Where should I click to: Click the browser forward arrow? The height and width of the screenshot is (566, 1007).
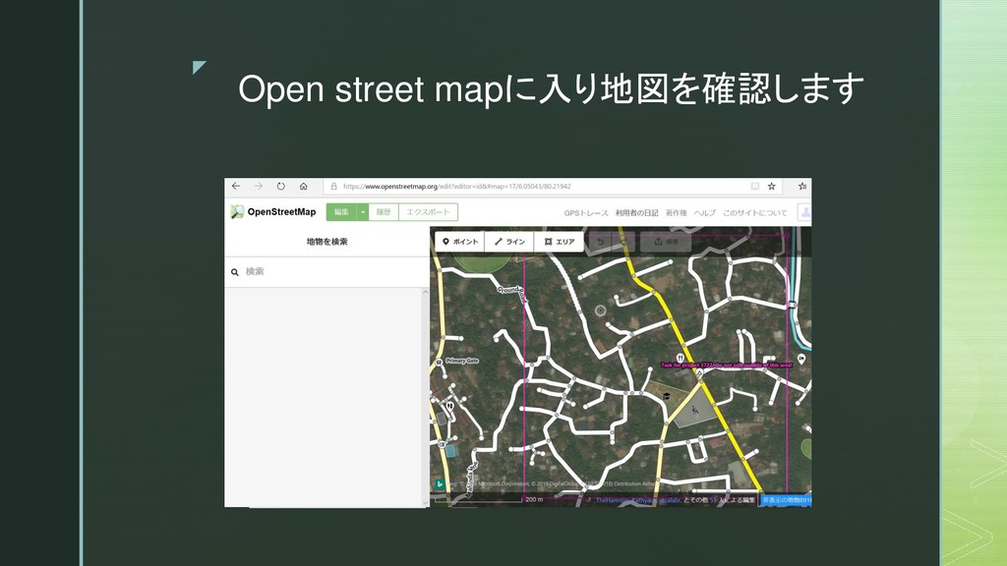(x=259, y=186)
